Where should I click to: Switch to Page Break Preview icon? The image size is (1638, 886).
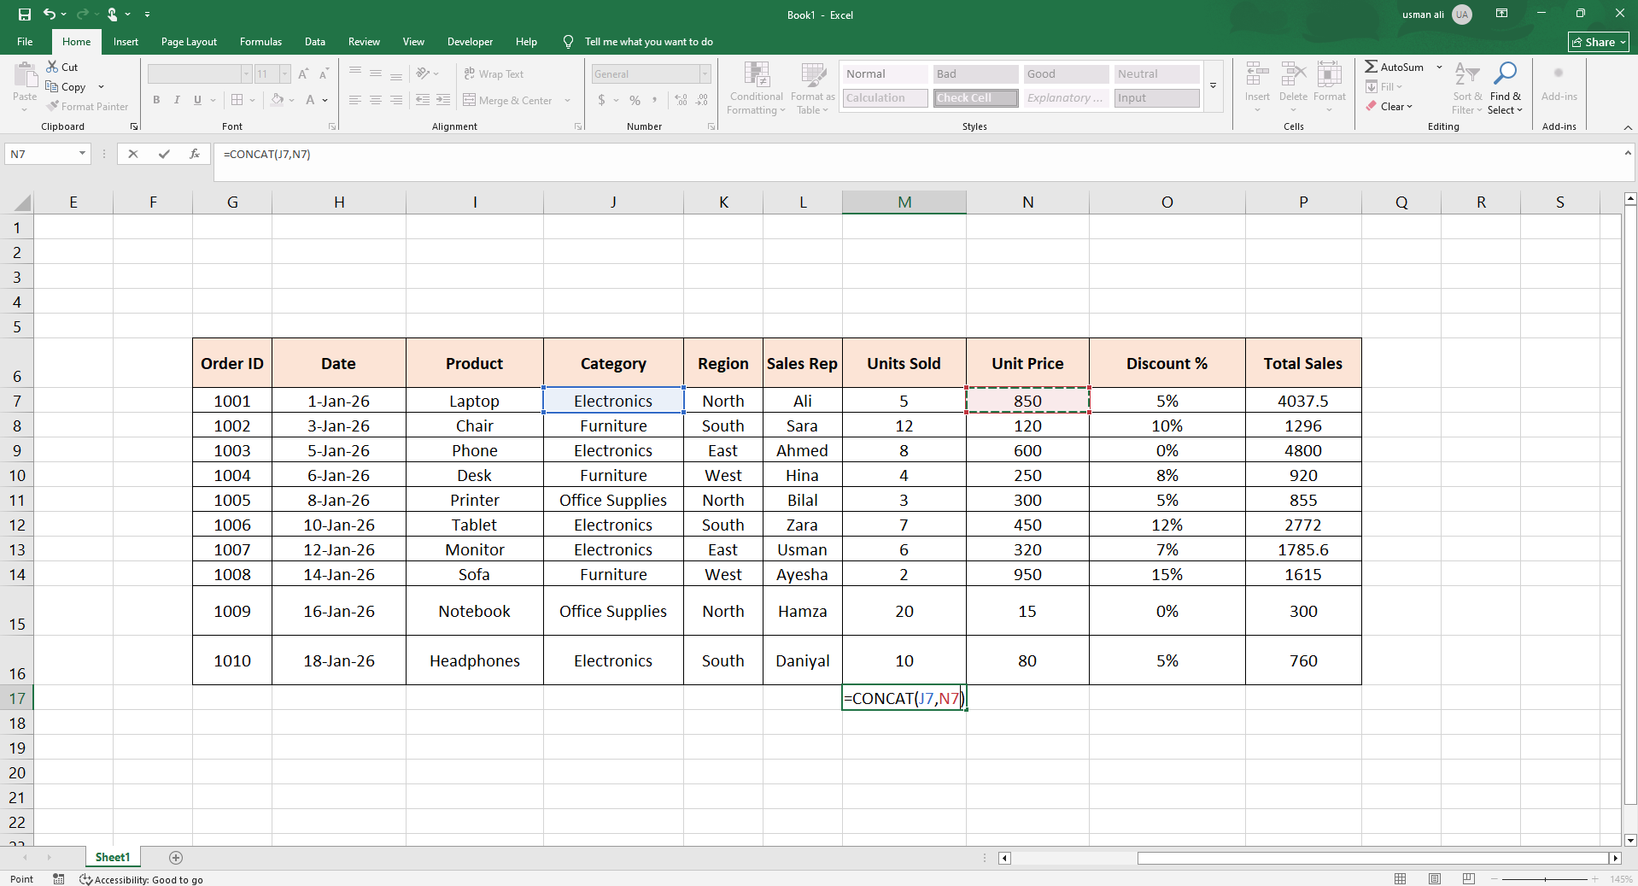[1469, 878]
